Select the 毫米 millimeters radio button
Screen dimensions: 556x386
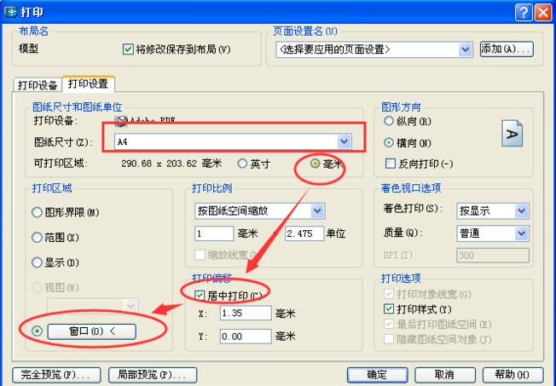coord(315,164)
